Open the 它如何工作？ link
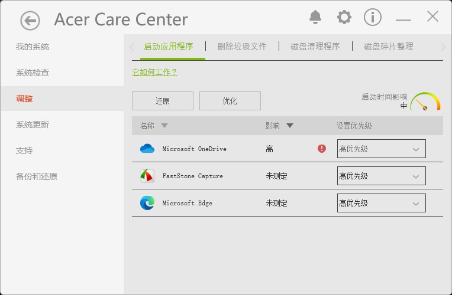 [x=155, y=72]
